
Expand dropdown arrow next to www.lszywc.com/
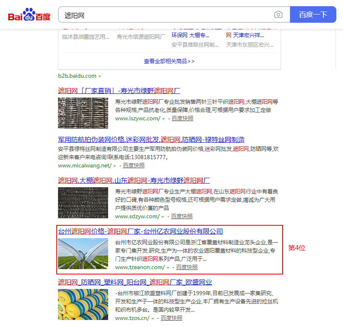tap(163, 119)
